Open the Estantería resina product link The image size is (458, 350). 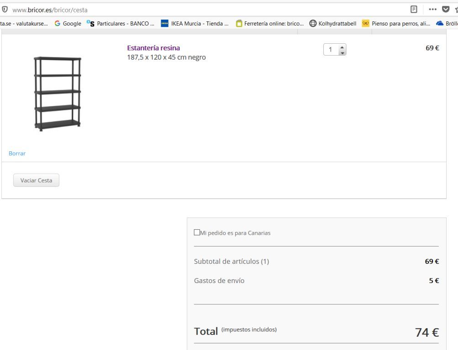pos(153,48)
